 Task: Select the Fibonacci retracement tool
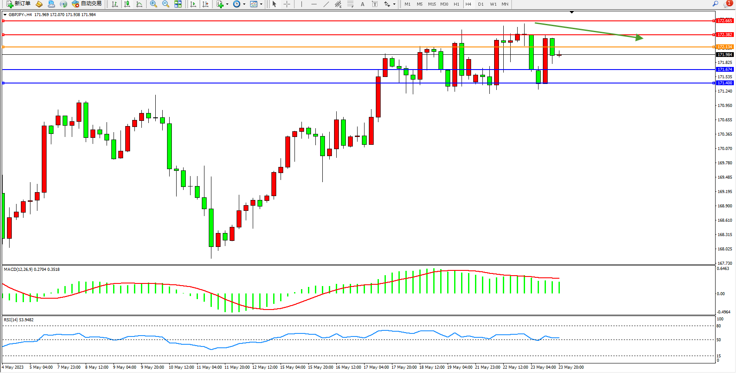[350, 4]
